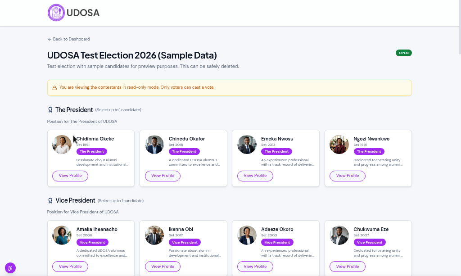Click the UDOSA crest logo
This screenshot has height=276, width=461.
[56, 13]
